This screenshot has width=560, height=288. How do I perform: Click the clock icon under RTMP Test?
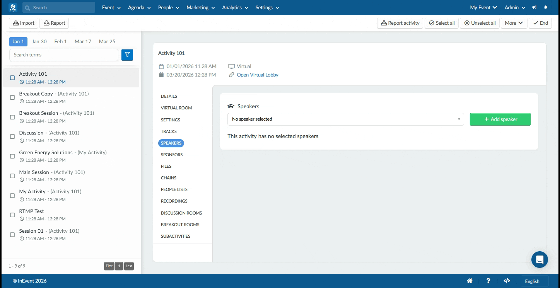click(22, 219)
